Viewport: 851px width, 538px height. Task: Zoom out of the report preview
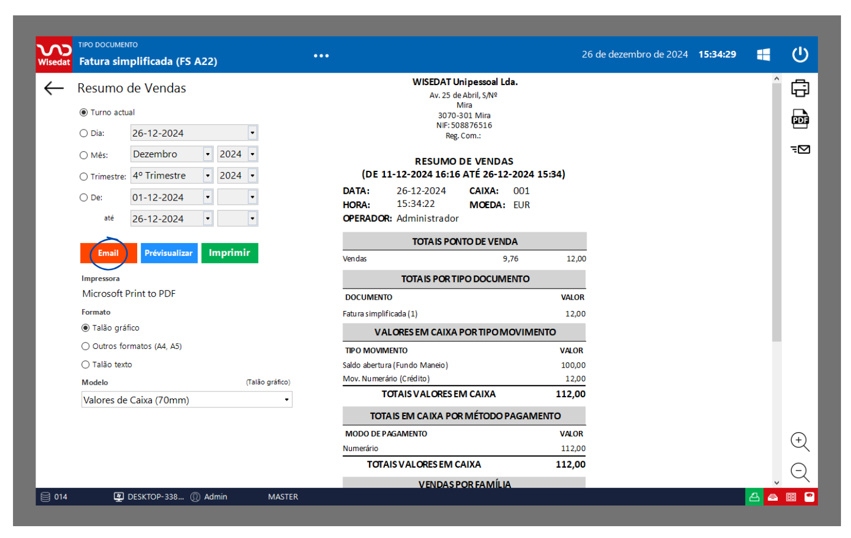point(800,472)
